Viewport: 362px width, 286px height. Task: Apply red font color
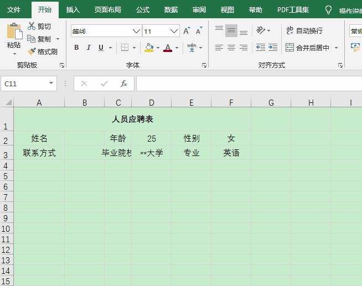point(168,48)
